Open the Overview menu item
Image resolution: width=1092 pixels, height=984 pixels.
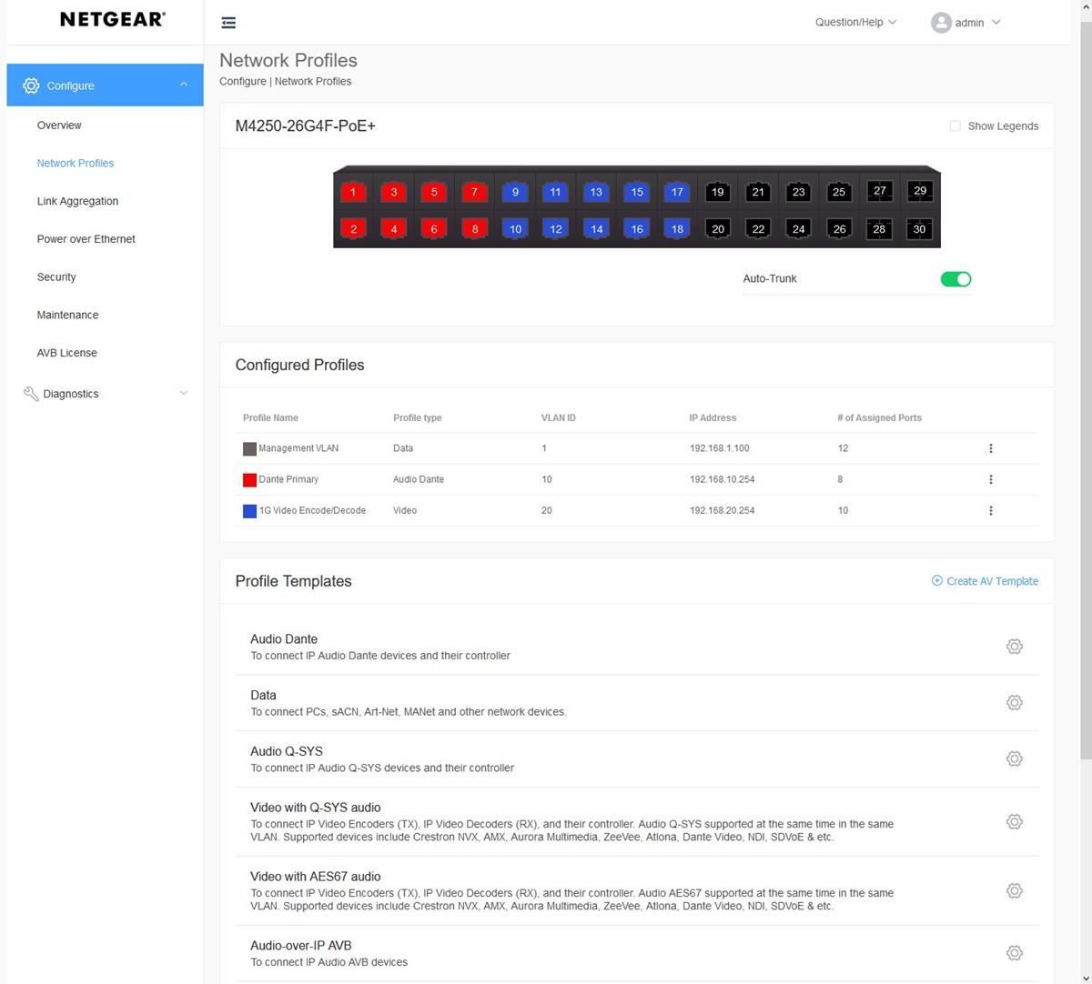click(x=59, y=126)
